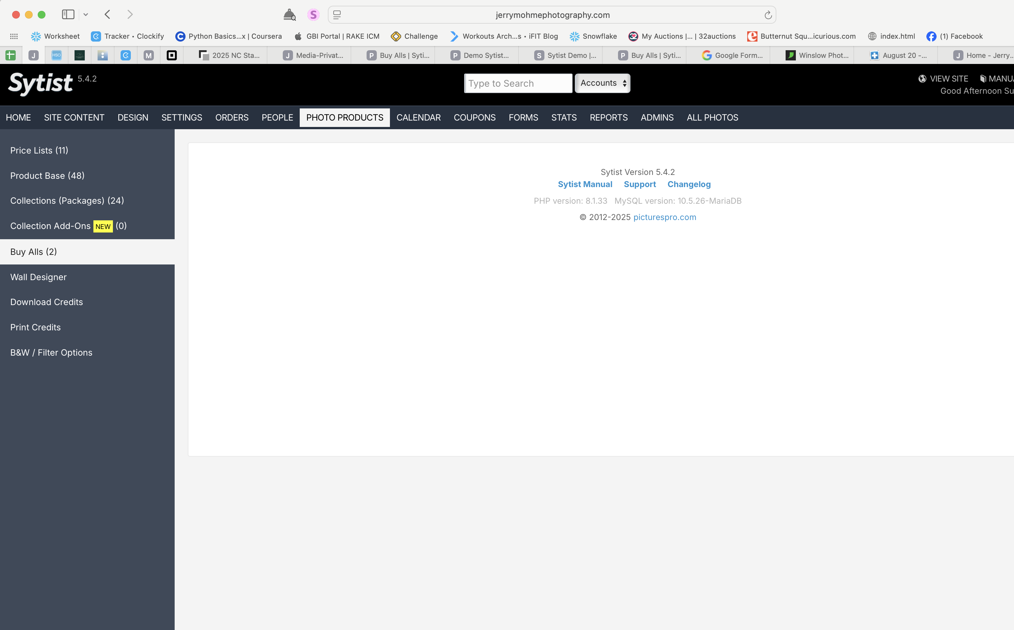This screenshot has width=1014, height=630.
Task: Click the Safari sidebar toggle icon
Action: pyautogui.click(x=68, y=15)
